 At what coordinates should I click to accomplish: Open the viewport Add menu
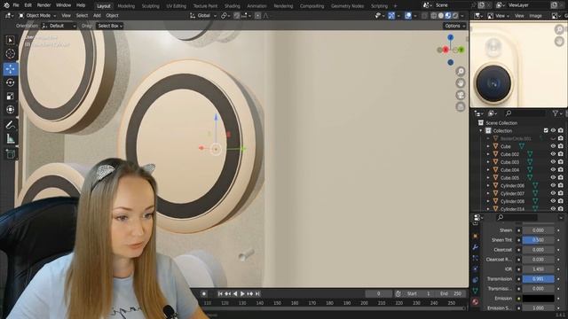(97, 16)
